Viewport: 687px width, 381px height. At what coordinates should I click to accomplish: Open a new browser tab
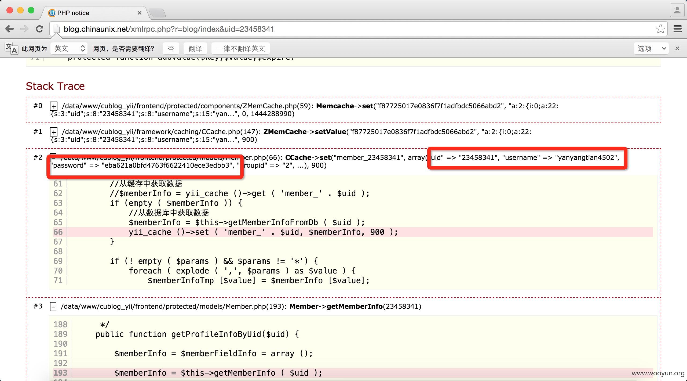[157, 13]
